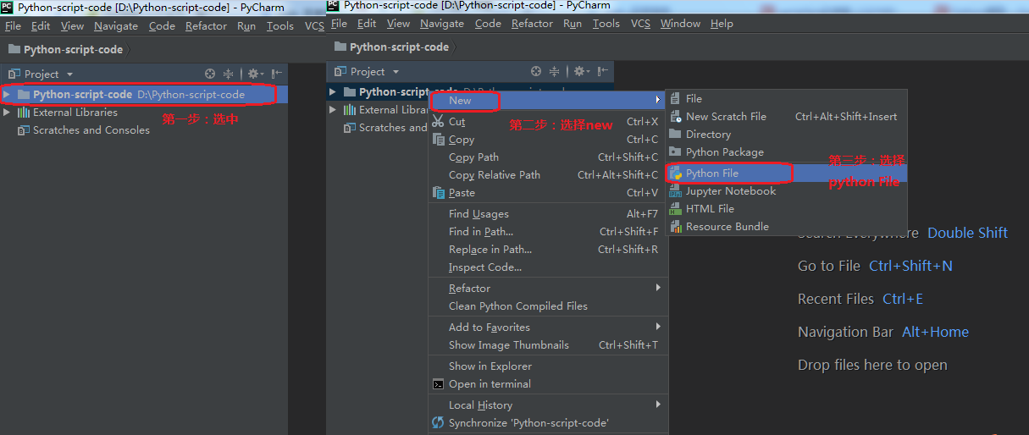Screen dimensions: 1029x435
Task: Open Project view dropdown in right window
Action: click(396, 72)
